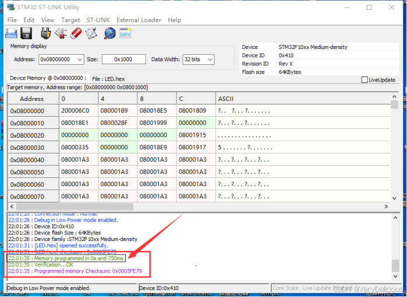Click Revision ID value Rev X
This screenshot has width=407, height=297.
tap(286, 64)
